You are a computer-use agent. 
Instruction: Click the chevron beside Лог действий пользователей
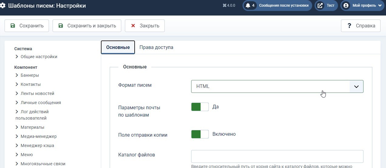(17, 112)
